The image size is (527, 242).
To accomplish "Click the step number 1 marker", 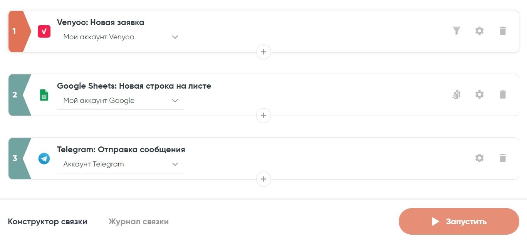I will click(x=15, y=31).
